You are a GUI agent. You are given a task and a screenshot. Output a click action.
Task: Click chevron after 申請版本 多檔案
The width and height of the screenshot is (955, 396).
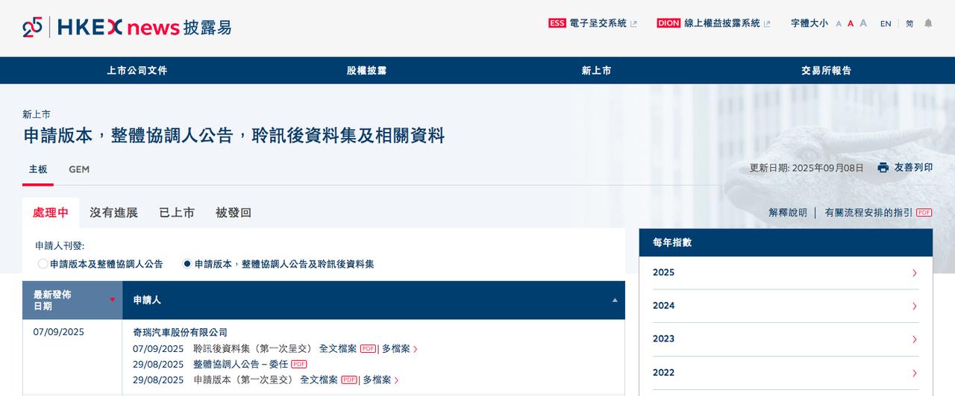[397, 380]
